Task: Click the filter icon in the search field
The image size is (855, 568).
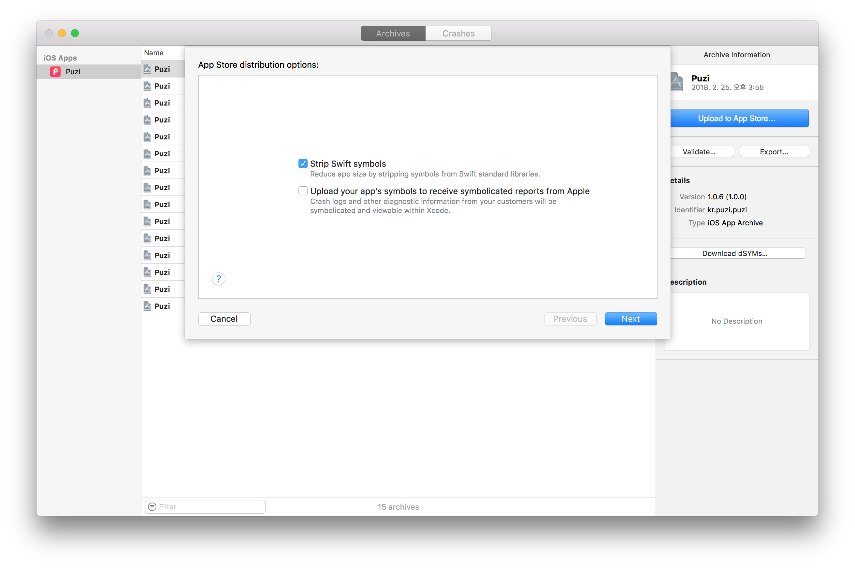Action: point(152,506)
